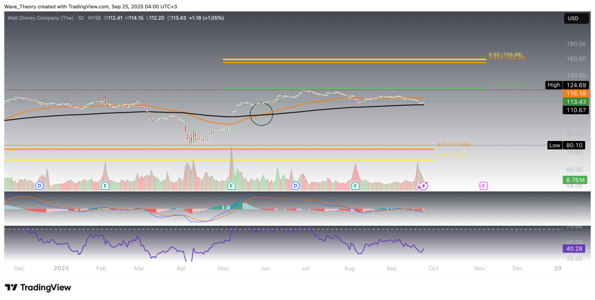Click the Walt Disney Company symbol title
The image size is (595, 300).
[x=41, y=18]
